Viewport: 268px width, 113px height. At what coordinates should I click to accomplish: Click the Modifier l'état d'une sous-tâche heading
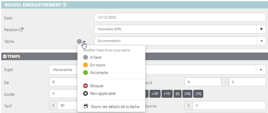(107, 50)
